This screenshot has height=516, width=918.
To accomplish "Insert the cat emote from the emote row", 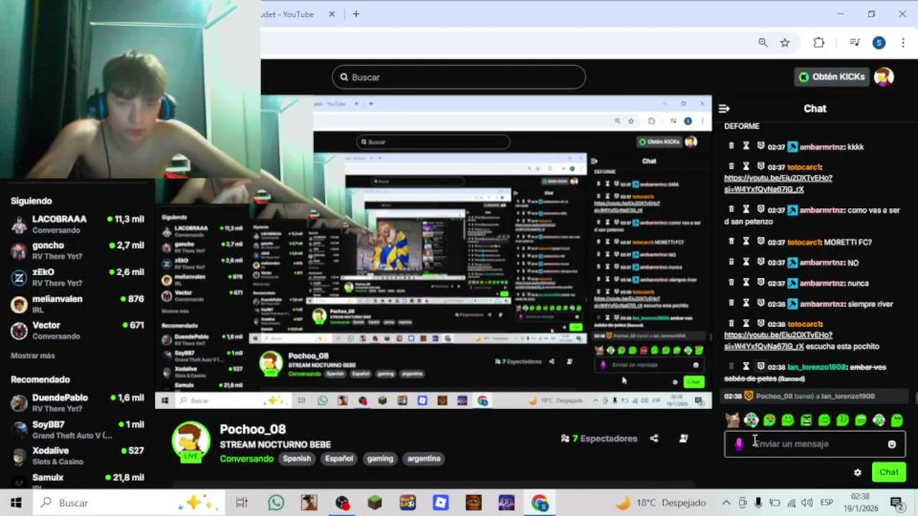I will (732, 420).
